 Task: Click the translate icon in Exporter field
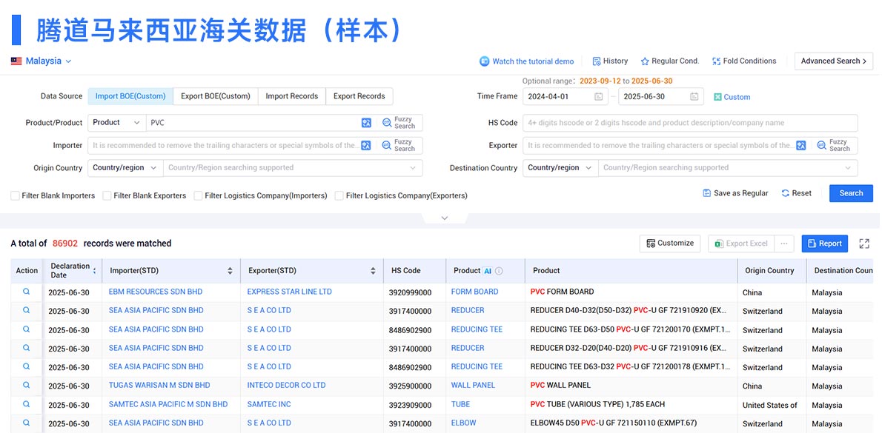(x=801, y=146)
